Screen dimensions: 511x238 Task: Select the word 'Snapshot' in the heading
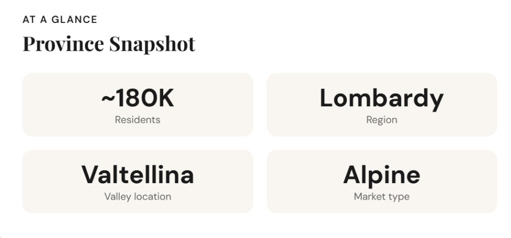pyautogui.click(x=152, y=44)
